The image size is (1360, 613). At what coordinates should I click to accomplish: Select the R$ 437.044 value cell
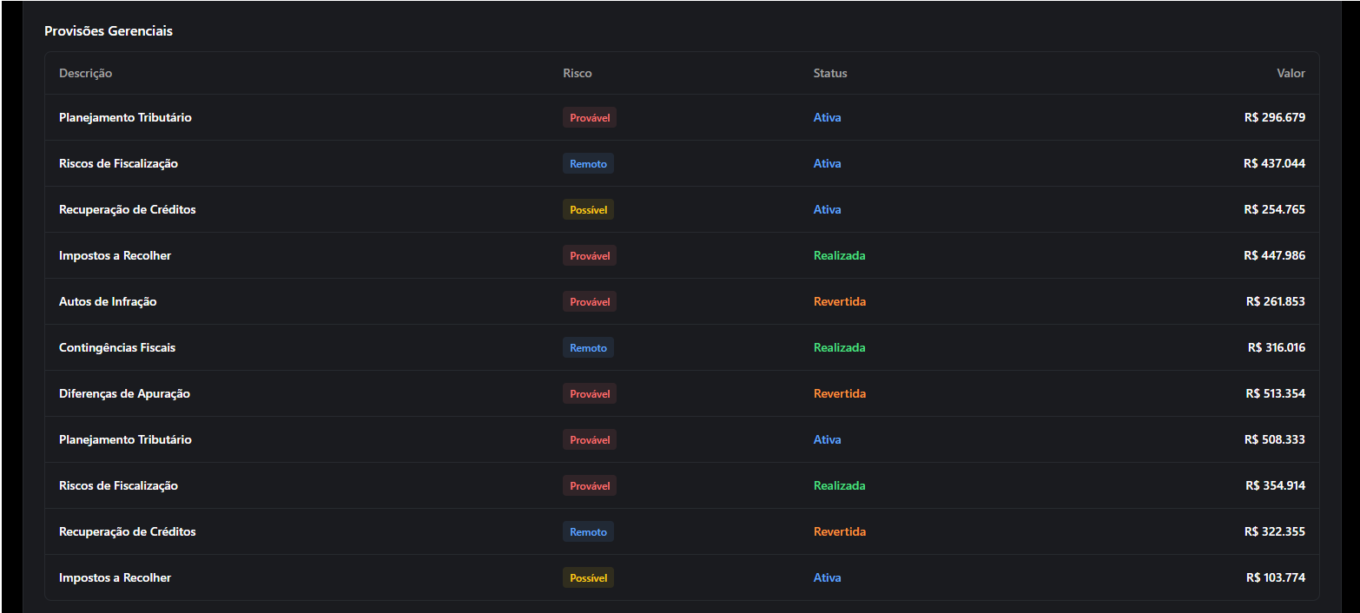click(x=1273, y=164)
